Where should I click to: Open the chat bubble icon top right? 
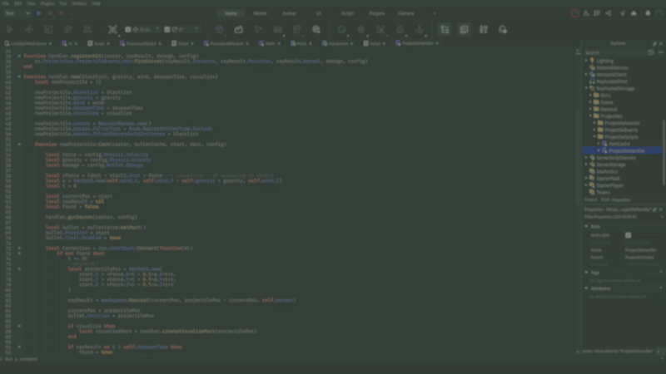tap(597, 13)
